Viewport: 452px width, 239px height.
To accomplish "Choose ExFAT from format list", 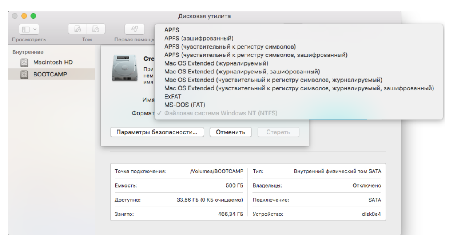I will click(173, 96).
